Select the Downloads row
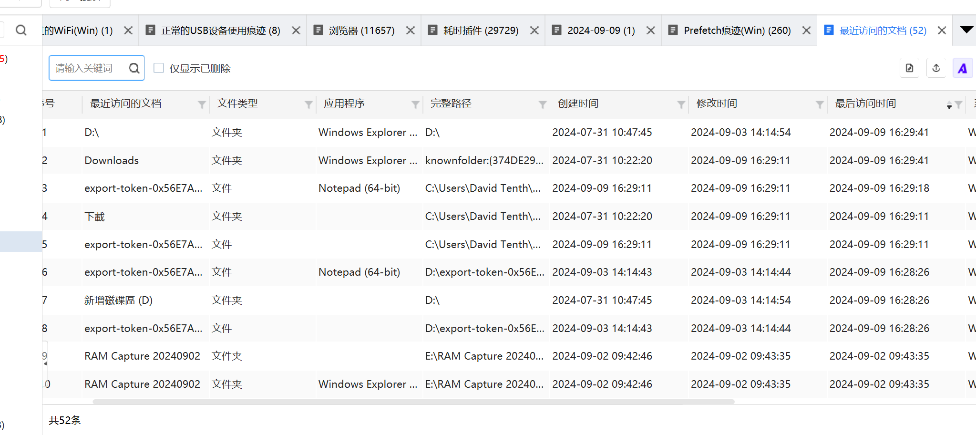This screenshot has height=435, width=976. click(x=509, y=160)
